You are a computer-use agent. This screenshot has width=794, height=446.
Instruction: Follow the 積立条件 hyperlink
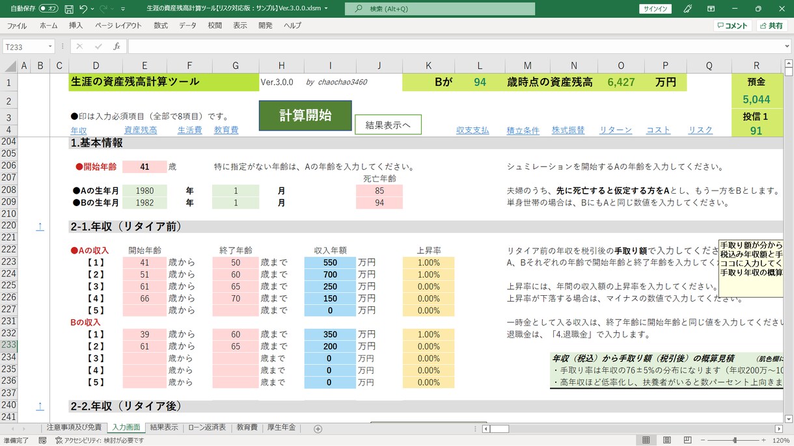pyautogui.click(x=523, y=130)
